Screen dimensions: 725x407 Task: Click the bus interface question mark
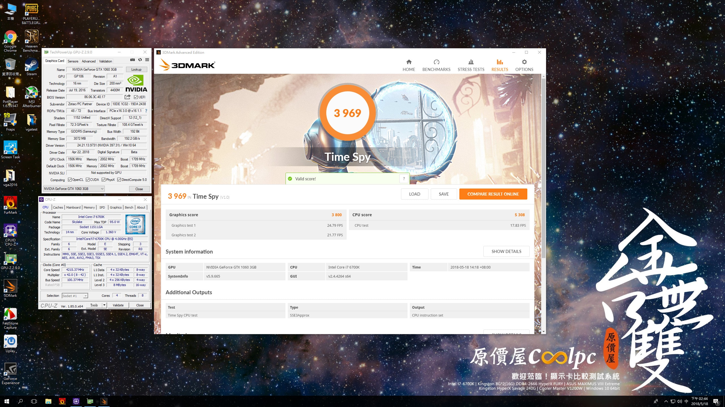pos(146,111)
